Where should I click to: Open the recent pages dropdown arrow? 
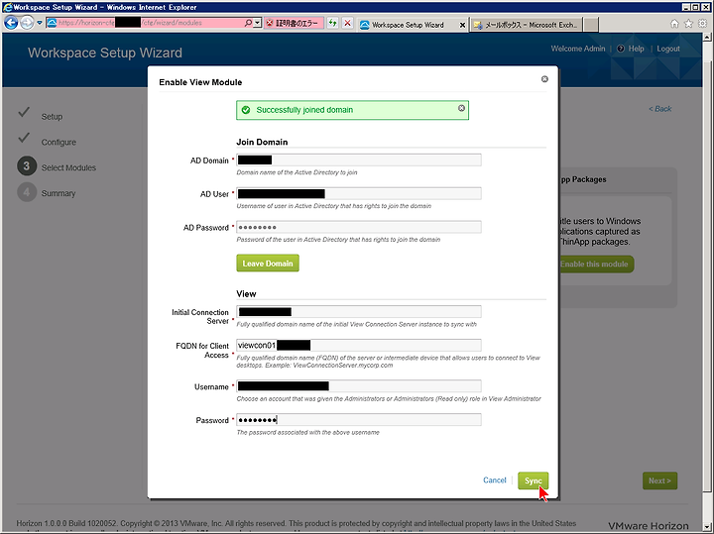[x=40, y=23]
